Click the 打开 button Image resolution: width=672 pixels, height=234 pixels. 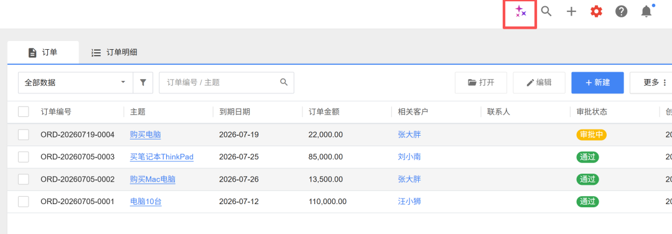[x=481, y=83]
